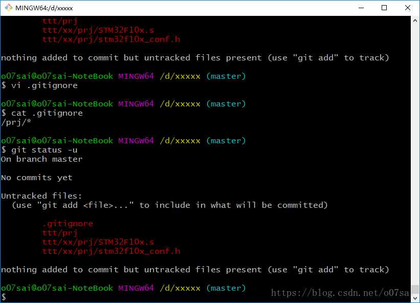Click the vertical scrollbar thumb
Viewport: 420px width, 303px height.
415,289
